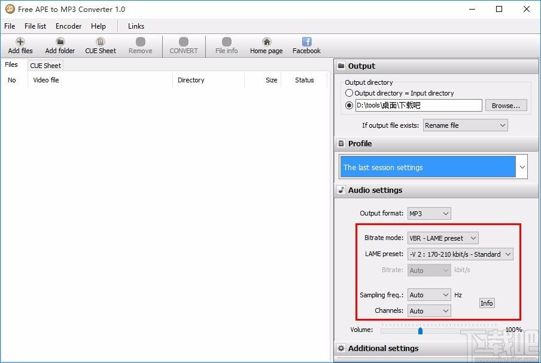
Task: Open the Output format MP3 dropdown
Action: (429, 214)
